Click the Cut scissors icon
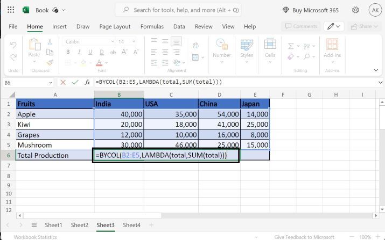 pyautogui.click(x=50, y=42)
